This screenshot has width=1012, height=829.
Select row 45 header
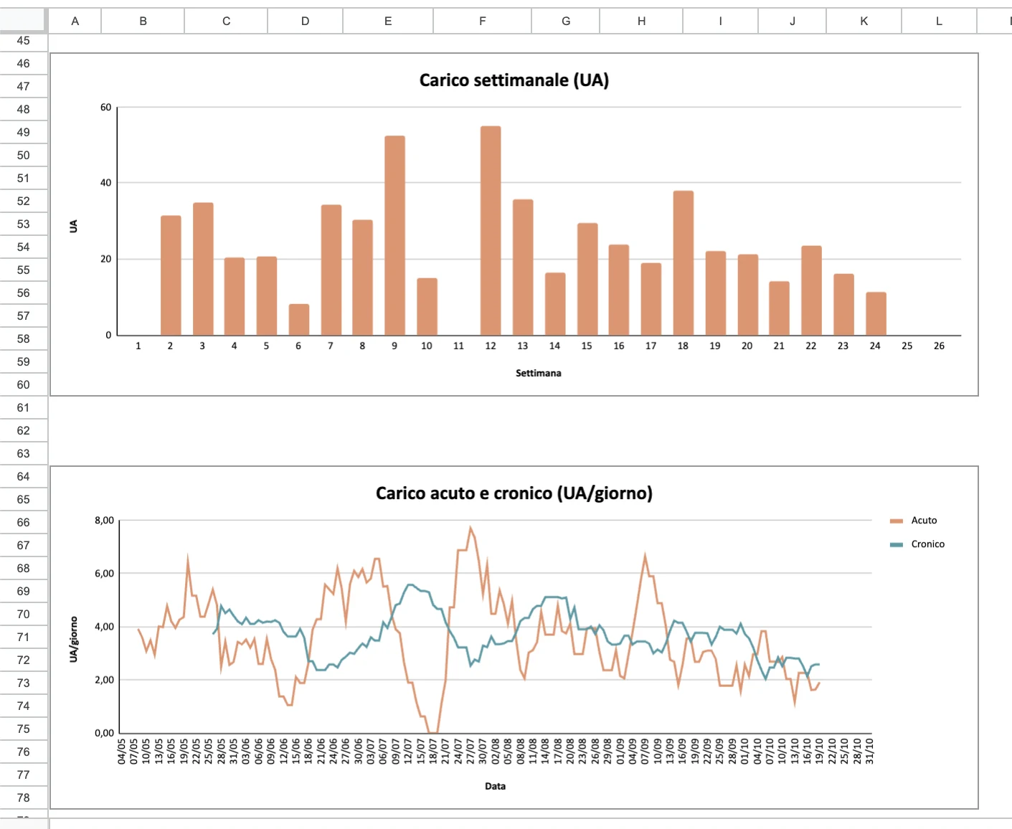(24, 41)
